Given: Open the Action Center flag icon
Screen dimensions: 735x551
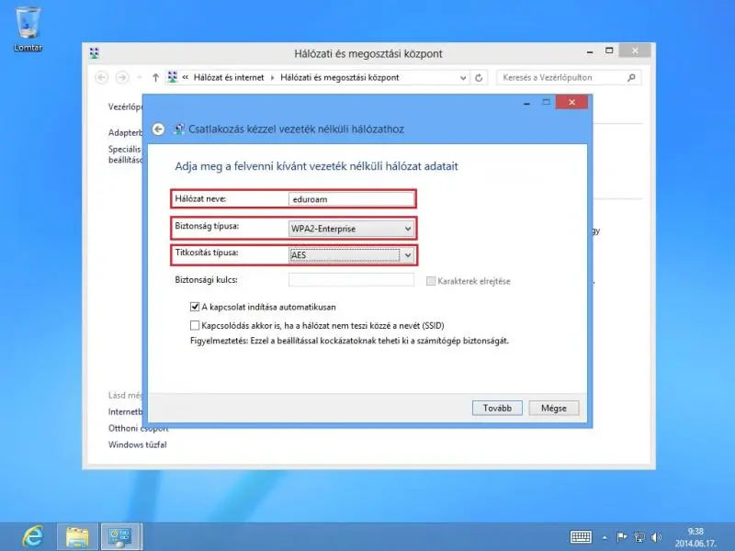Looking at the screenshot, I should 621,536.
